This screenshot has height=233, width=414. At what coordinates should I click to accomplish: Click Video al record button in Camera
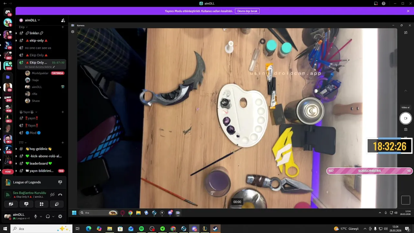tap(406, 118)
